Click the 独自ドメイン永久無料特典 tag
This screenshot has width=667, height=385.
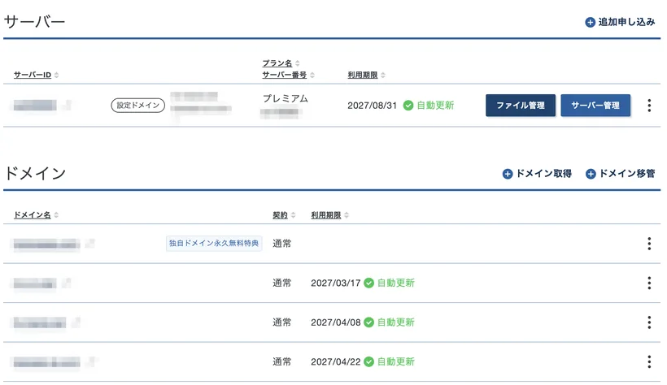click(x=214, y=244)
